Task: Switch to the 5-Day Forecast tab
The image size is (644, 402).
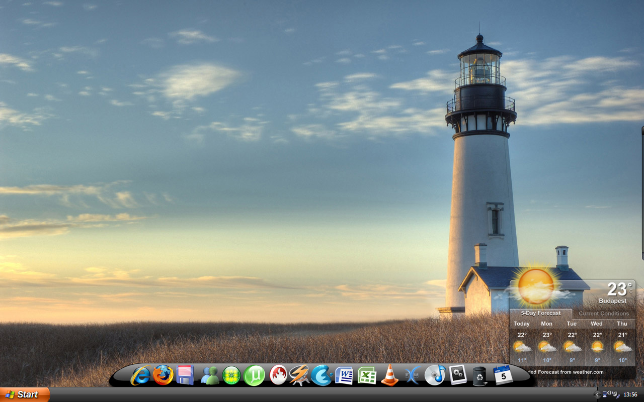Action: pyautogui.click(x=540, y=313)
